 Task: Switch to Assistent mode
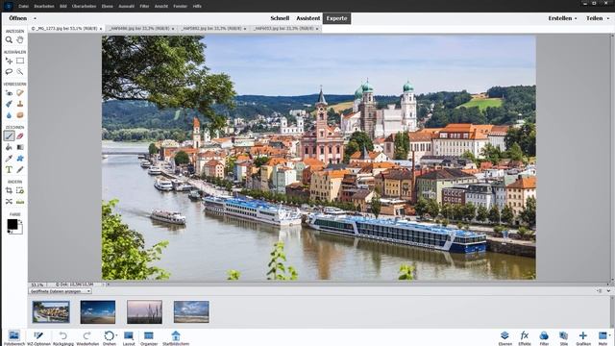[x=307, y=18]
